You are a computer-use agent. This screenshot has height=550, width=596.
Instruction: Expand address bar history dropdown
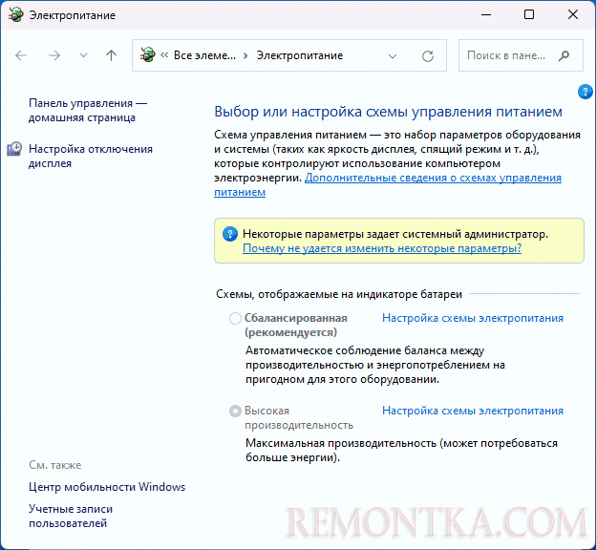pos(393,56)
